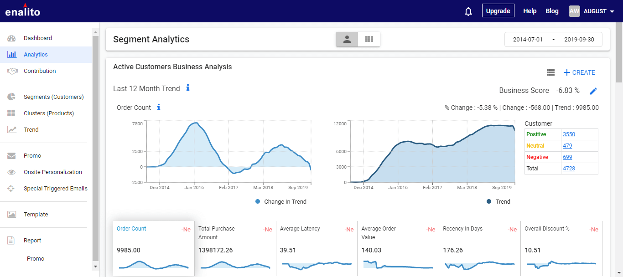The height and width of the screenshot is (277, 623).
Task: Show info icon next to Order Count
Action: click(x=159, y=107)
